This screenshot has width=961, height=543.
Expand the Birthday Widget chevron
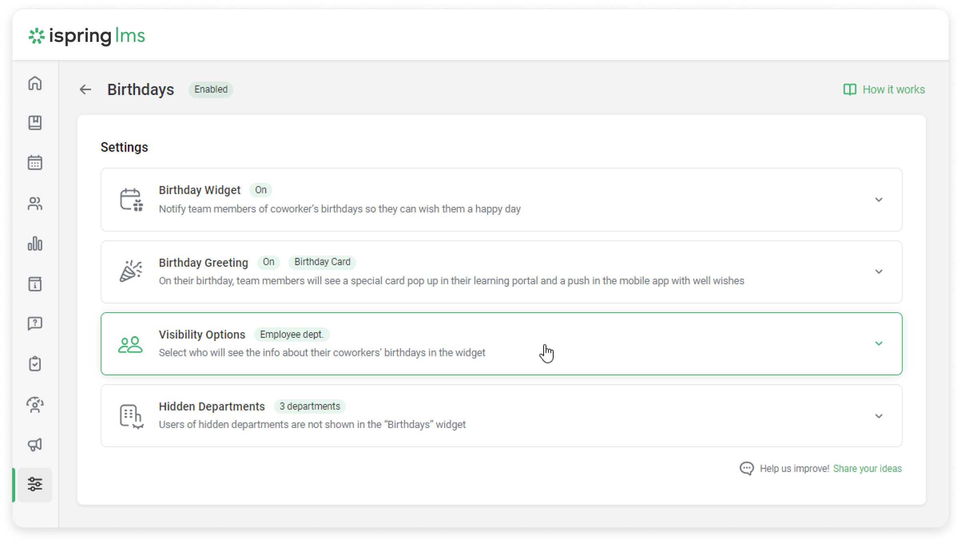point(878,200)
